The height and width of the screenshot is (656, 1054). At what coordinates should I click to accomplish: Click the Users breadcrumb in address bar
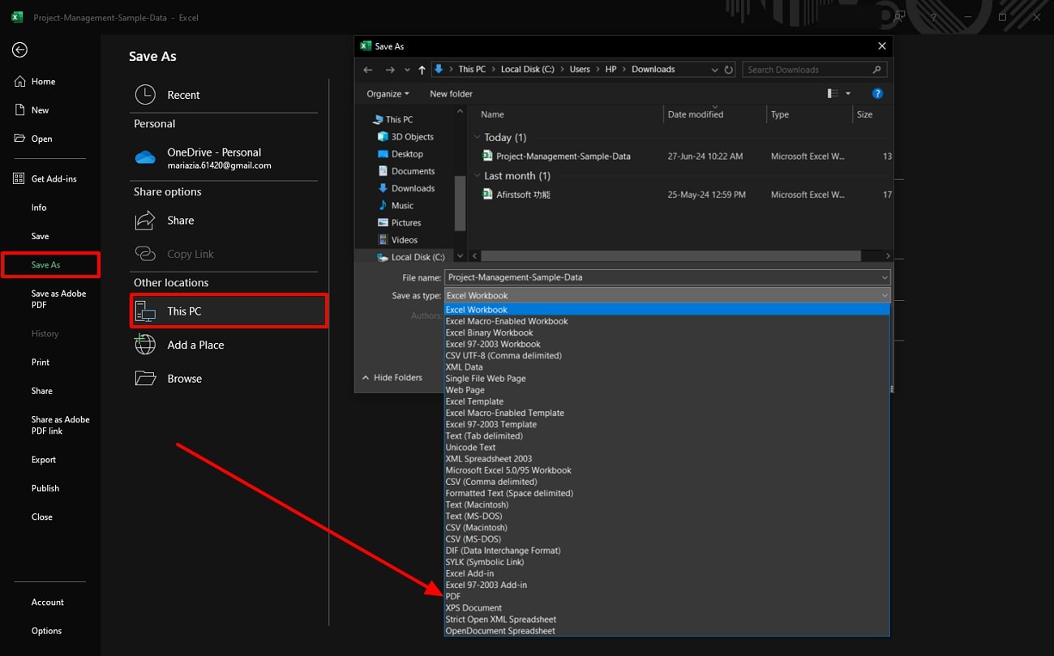tap(580, 70)
